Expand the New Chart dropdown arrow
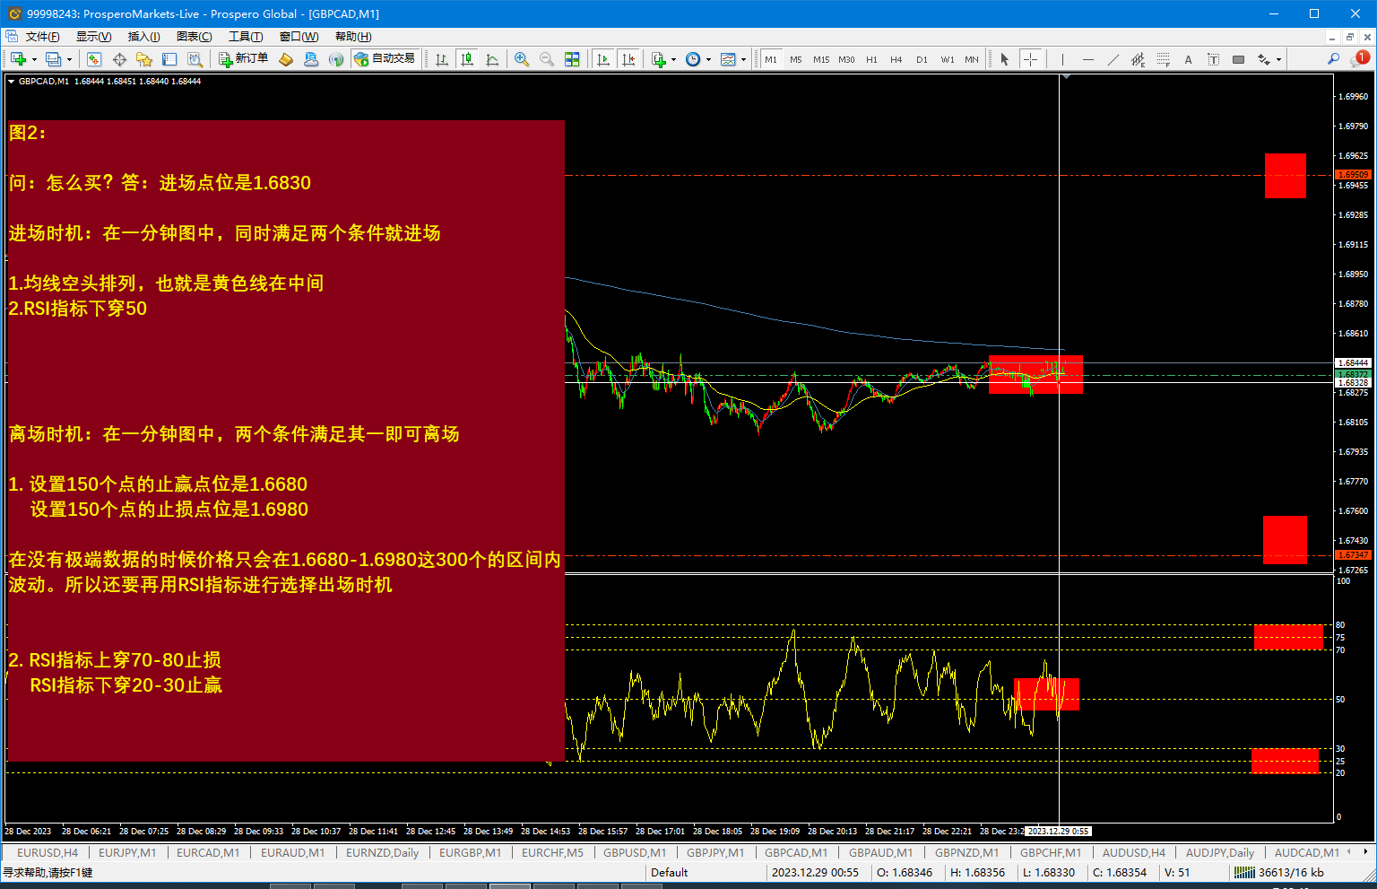This screenshot has width=1377, height=889. coord(34,59)
